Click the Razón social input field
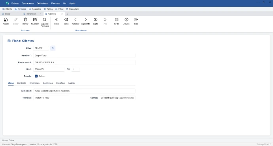 pyautogui.click(x=84, y=62)
